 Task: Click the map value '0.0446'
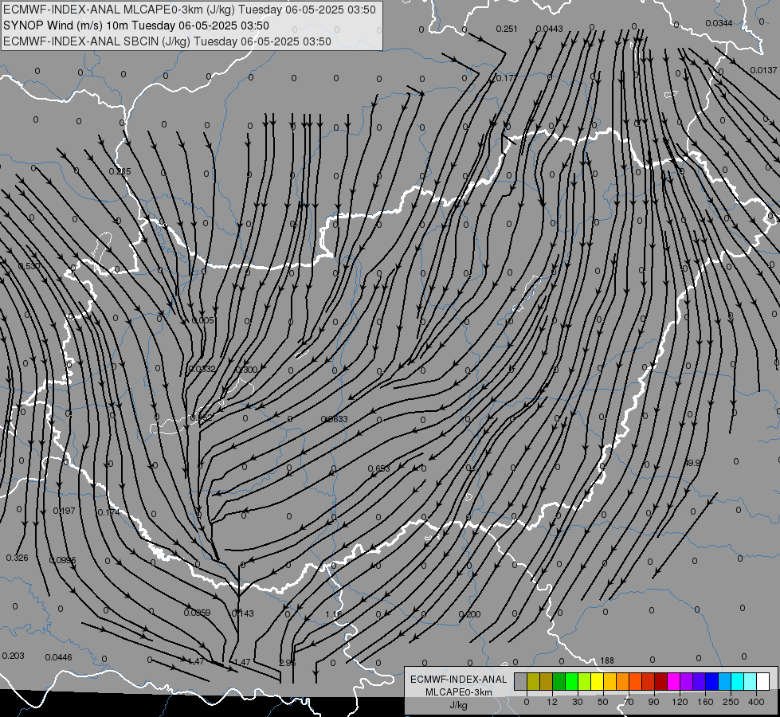click(x=59, y=657)
